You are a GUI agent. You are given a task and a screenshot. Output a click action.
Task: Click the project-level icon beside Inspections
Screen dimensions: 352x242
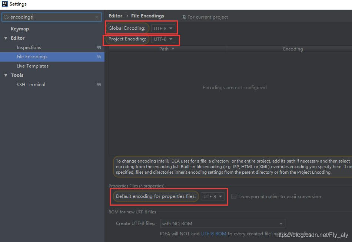point(99,48)
